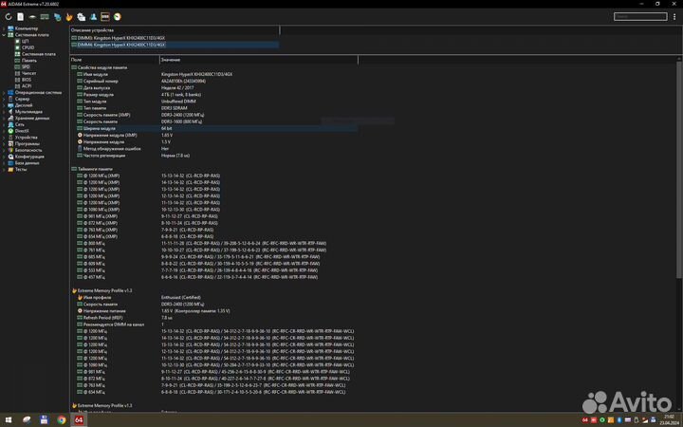Image resolution: width=683 pixels, height=427 pixels.
Task: Click the flame stability test icon
Action: (x=70, y=17)
